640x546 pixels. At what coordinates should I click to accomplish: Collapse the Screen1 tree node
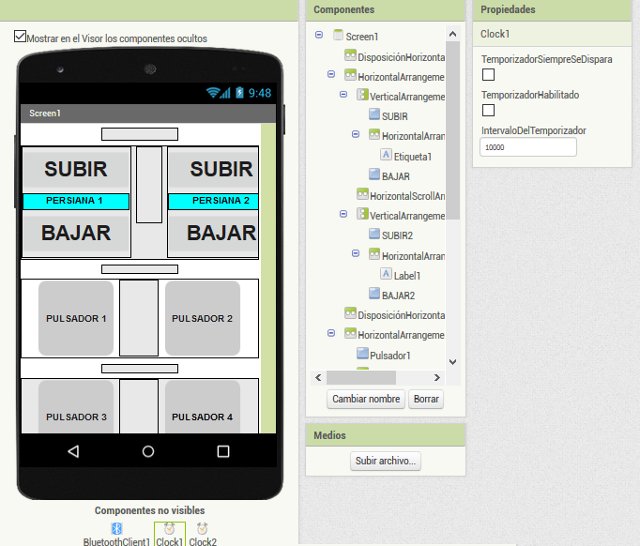pos(319,35)
